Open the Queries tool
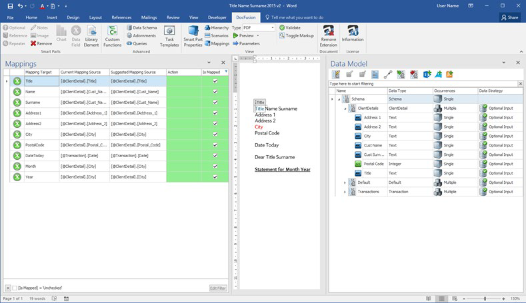526x303 pixels. point(137,43)
